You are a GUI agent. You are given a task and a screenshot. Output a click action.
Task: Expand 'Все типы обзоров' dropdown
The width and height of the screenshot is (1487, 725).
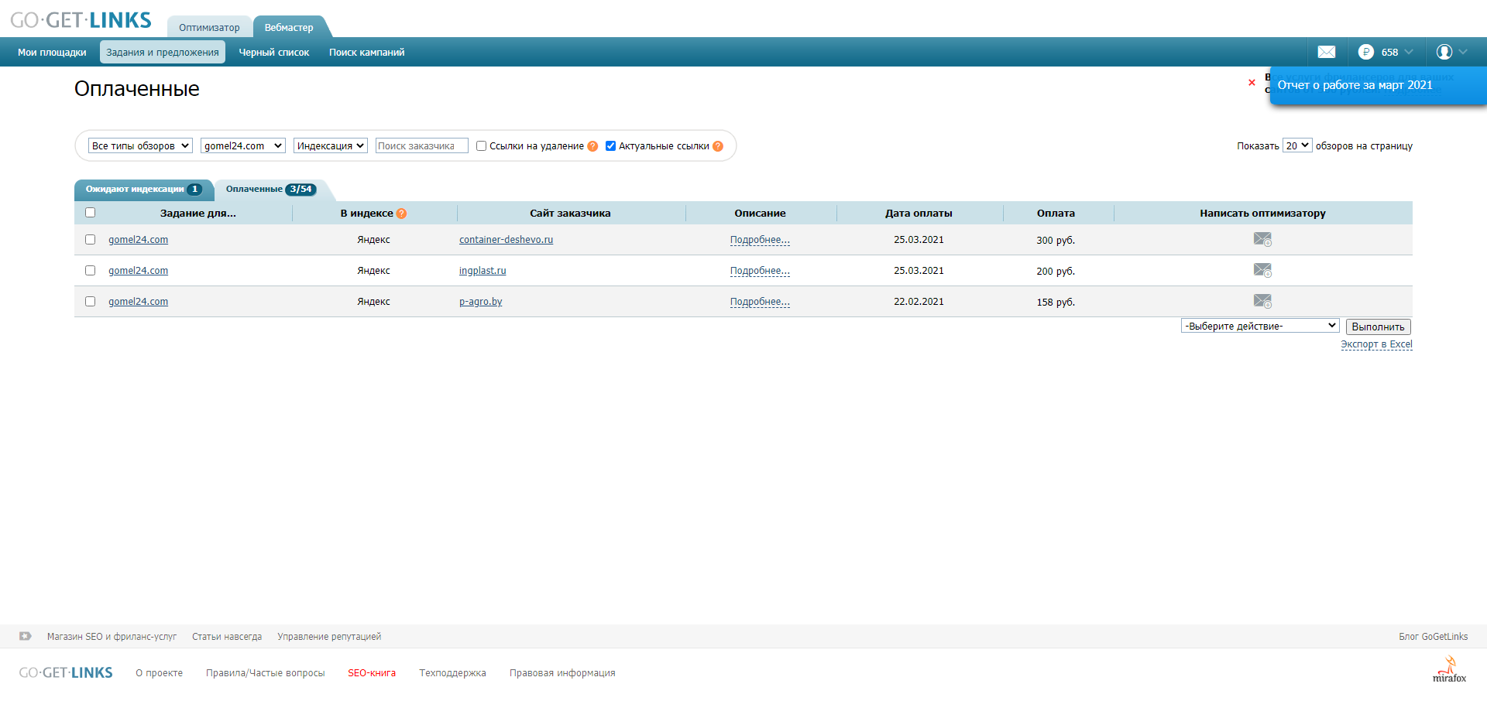pos(140,145)
